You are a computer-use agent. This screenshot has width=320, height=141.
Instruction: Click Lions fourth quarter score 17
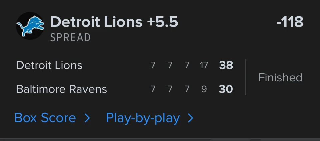pyautogui.click(x=204, y=65)
